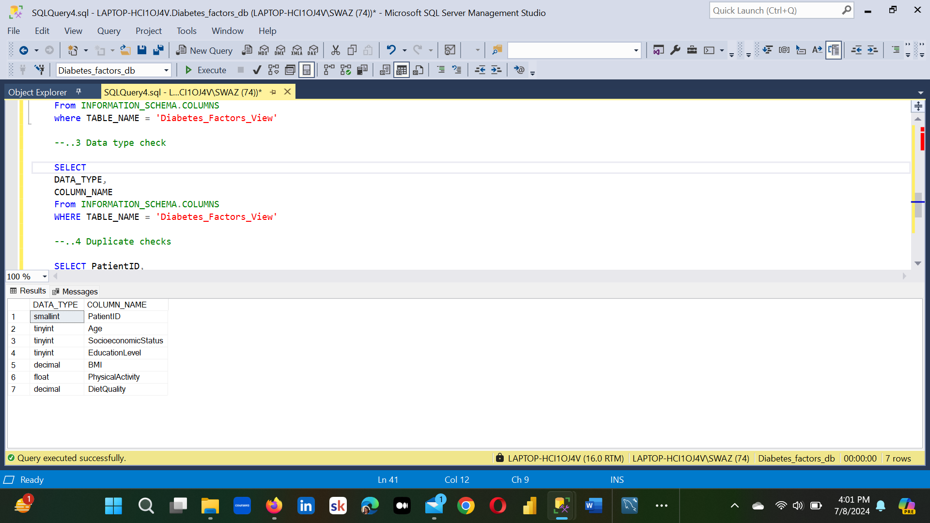This screenshot has height=523, width=930.
Task: Click the Change Connection icon
Action: coord(40,70)
